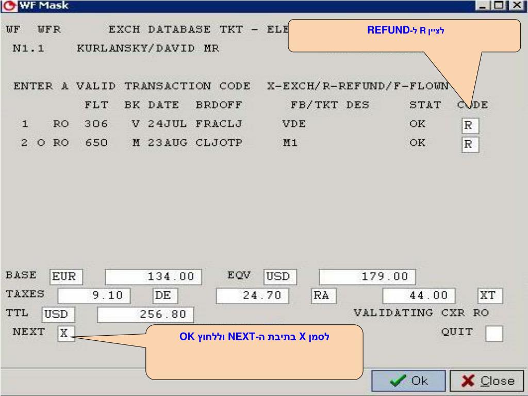Click the tax amount field 24.70

click(x=253, y=295)
